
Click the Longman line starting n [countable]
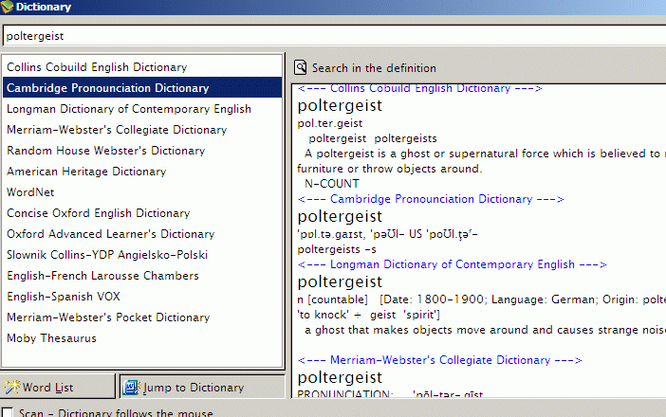482,299
